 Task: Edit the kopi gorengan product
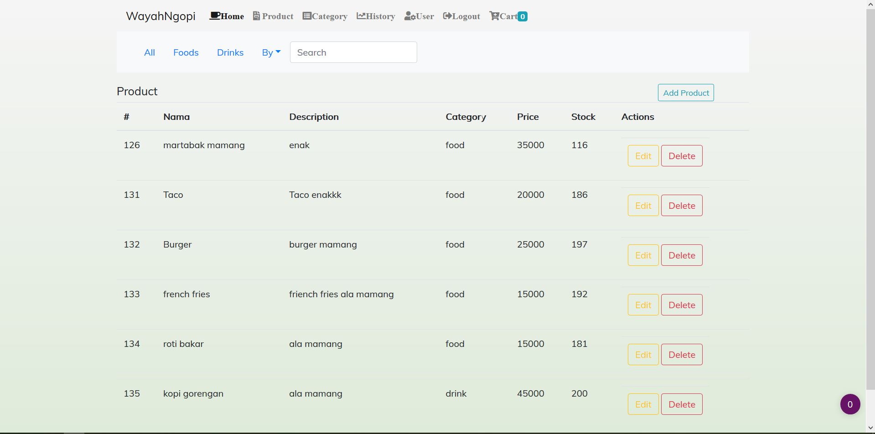tap(643, 404)
